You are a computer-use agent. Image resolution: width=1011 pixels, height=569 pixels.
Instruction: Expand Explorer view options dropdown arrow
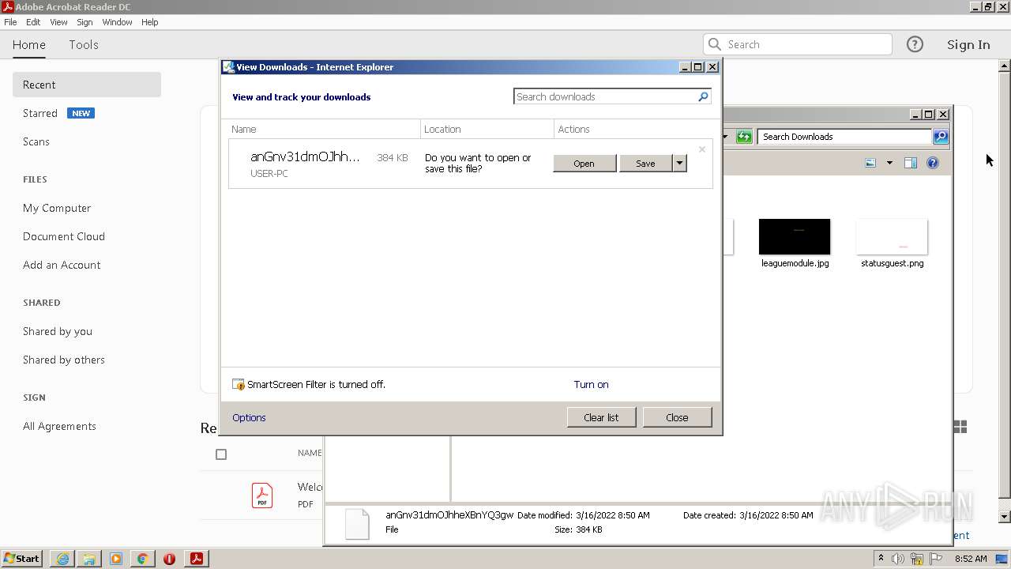889,163
